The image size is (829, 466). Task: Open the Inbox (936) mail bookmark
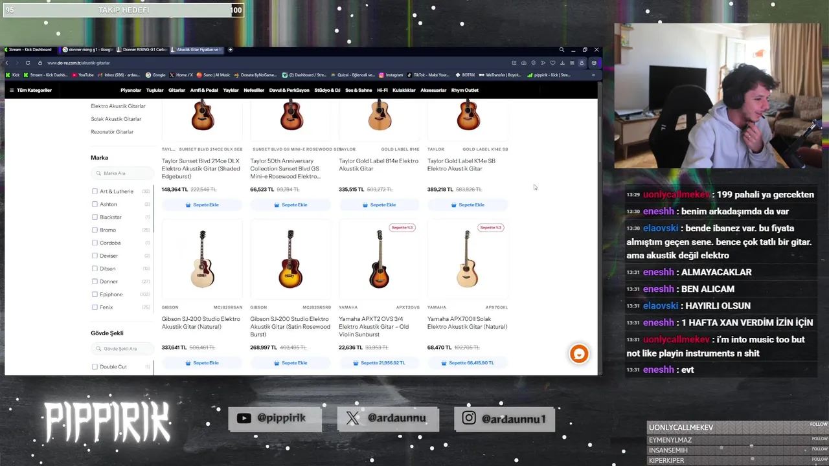(119, 75)
